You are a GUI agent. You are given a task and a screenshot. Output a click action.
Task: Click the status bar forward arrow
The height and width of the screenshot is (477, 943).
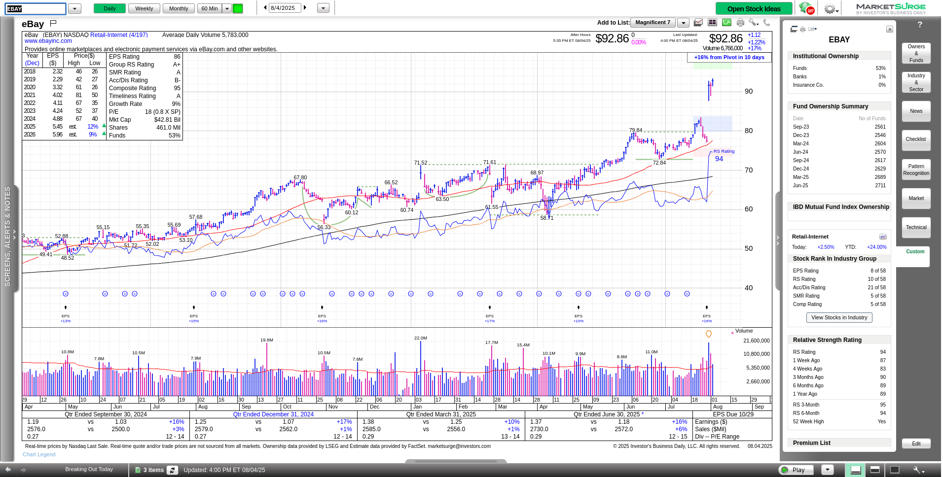click(23, 470)
